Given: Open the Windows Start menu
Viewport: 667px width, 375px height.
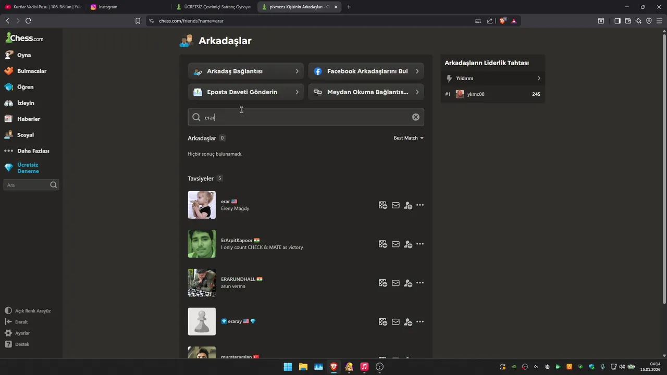Looking at the screenshot, I should tap(288, 367).
